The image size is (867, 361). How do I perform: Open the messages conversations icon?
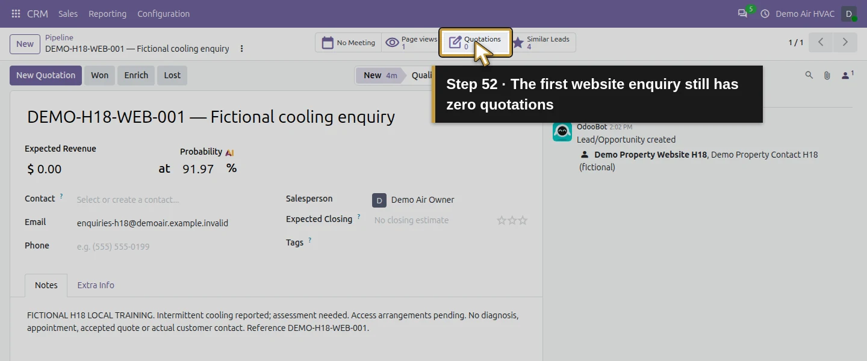742,13
